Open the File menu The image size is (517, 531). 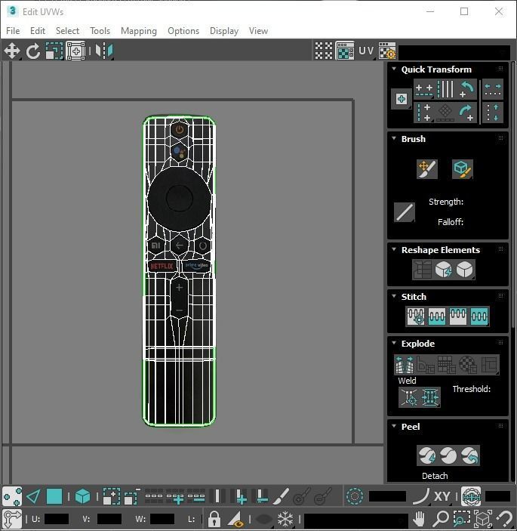coord(13,31)
